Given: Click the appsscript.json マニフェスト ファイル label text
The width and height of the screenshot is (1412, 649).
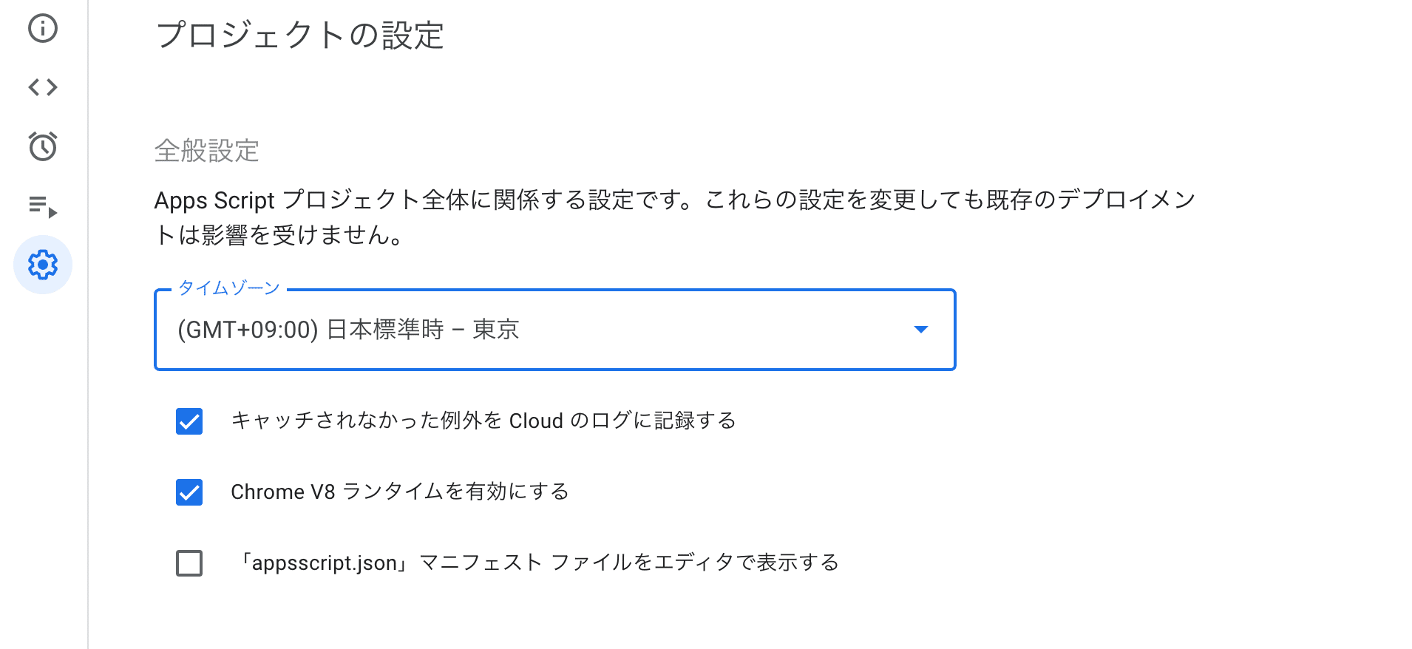Looking at the screenshot, I should pos(537,563).
